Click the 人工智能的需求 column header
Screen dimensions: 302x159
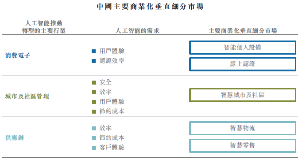[x=137, y=31]
